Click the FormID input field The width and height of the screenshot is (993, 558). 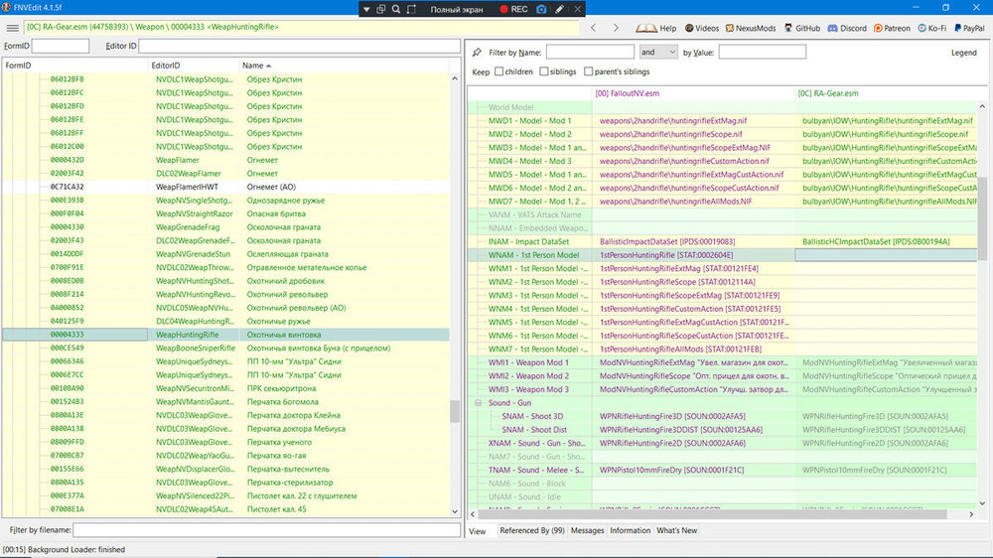[61, 46]
